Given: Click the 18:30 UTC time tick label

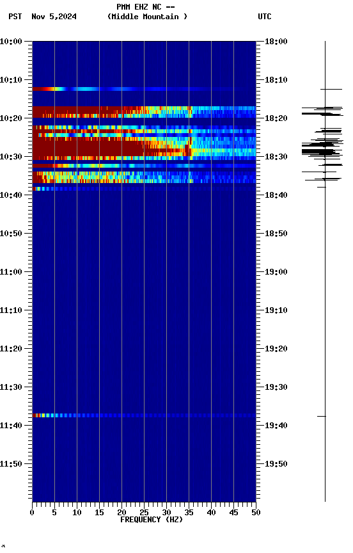Looking at the screenshot, I should coord(276,157).
